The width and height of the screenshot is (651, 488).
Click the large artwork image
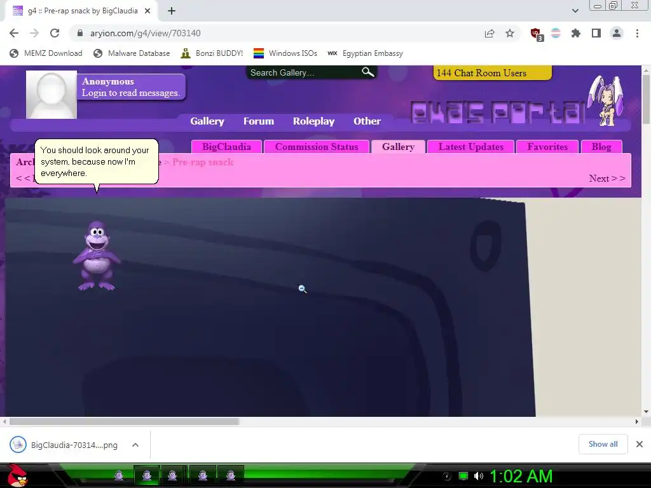[x=270, y=307]
